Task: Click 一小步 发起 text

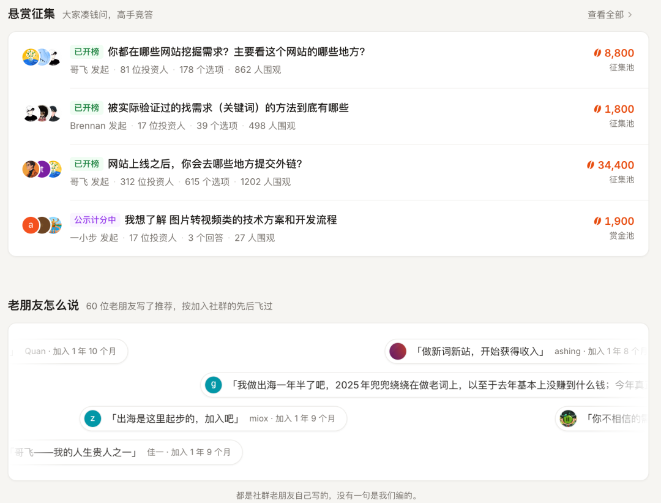Action: pos(94,238)
